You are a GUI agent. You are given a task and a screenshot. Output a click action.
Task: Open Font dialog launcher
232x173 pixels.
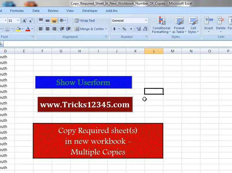(x=33, y=36)
